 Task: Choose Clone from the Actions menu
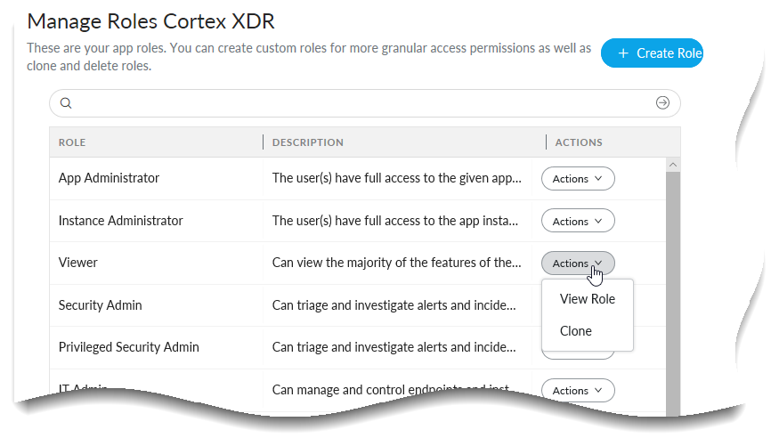point(576,331)
